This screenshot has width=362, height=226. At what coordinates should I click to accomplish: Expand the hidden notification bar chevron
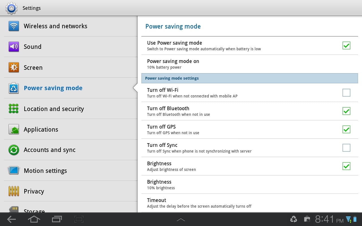pyautogui.click(x=181, y=219)
